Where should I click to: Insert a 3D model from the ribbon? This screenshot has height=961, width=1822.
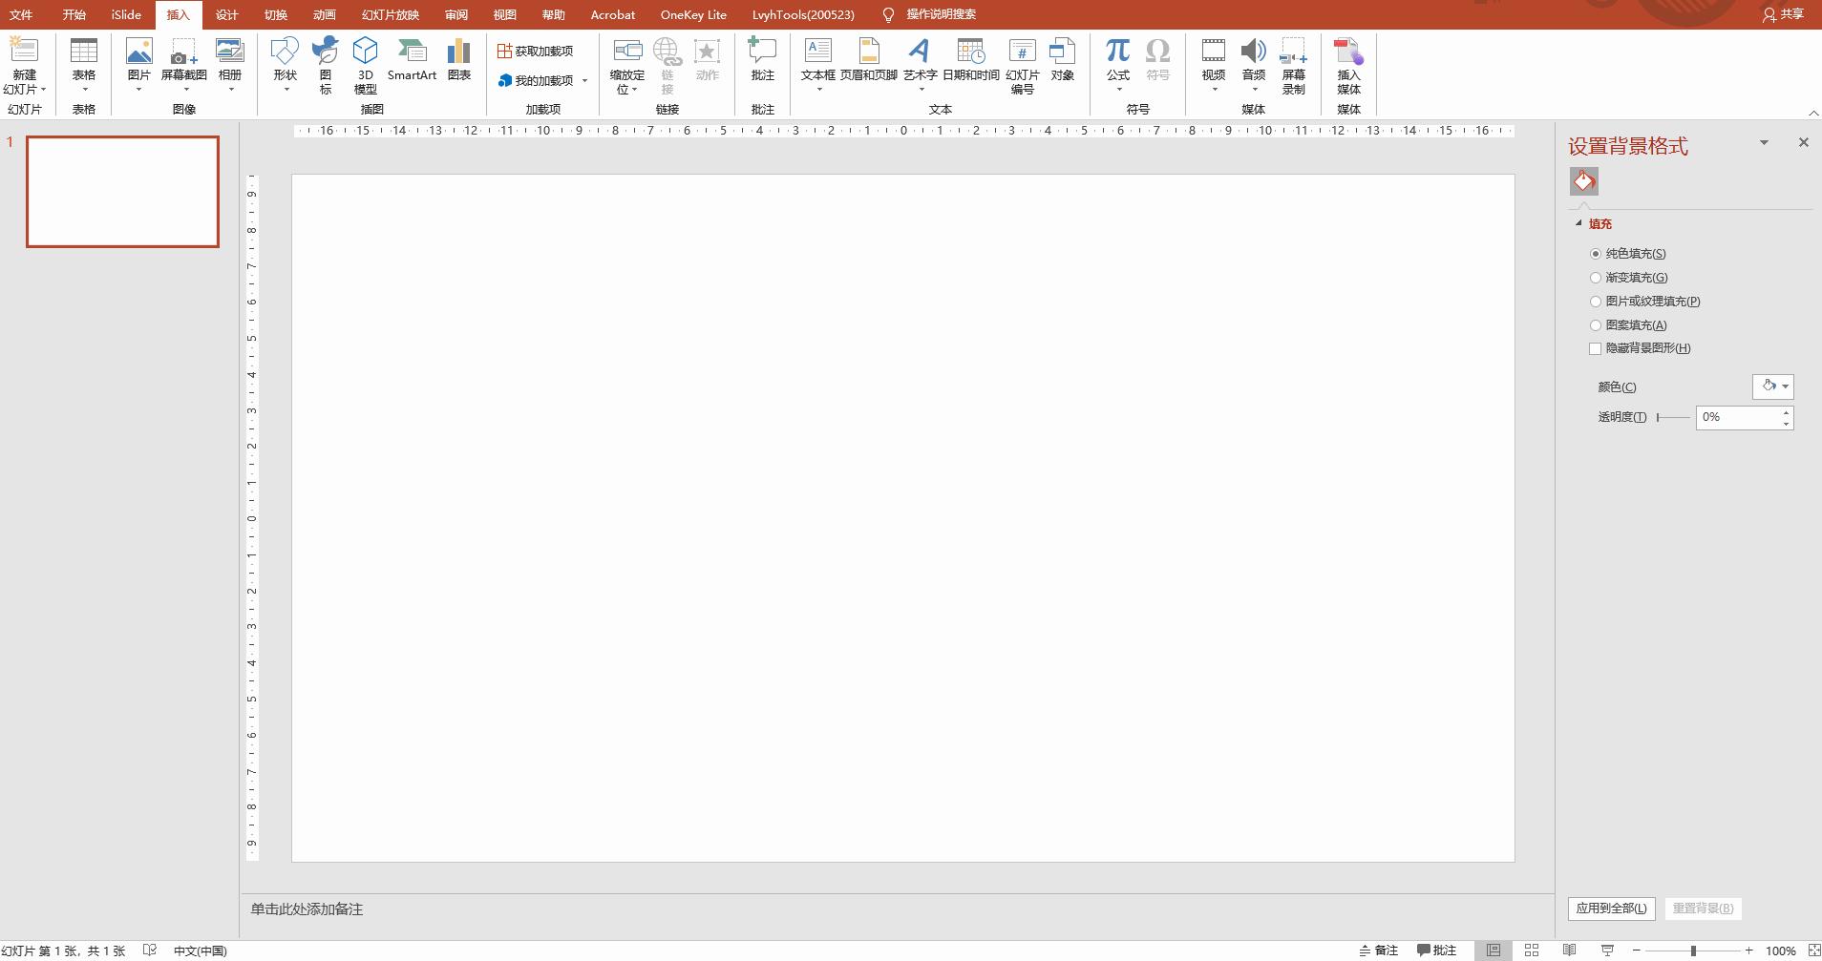(x=365, y=65)
